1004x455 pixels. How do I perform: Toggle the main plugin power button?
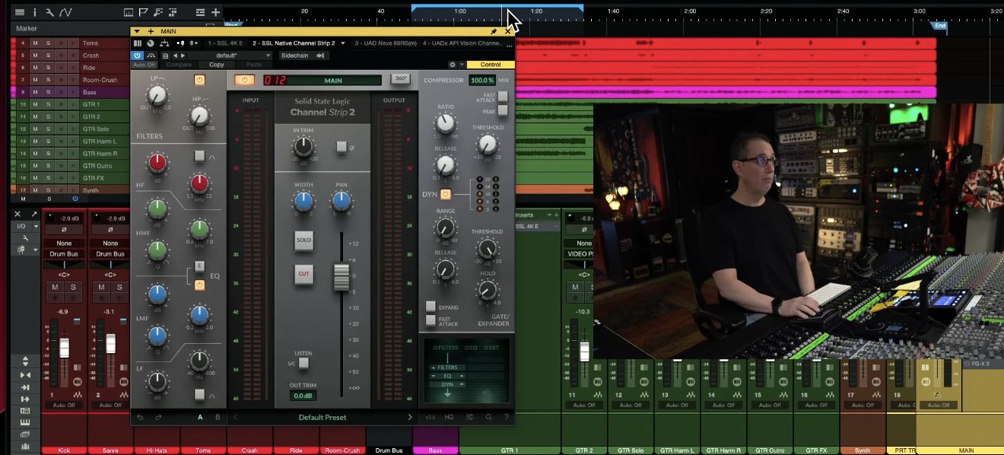[x=245, y=79]
